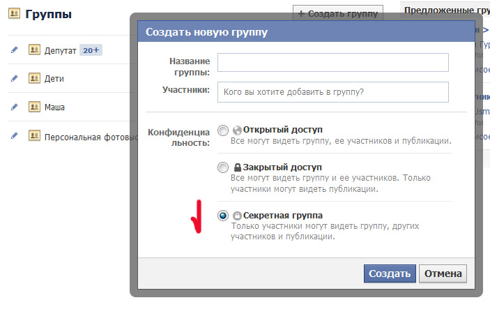Screen dimensions: 490x314
Task: Open the Маша group link
Action: click(x=54, y=107)
